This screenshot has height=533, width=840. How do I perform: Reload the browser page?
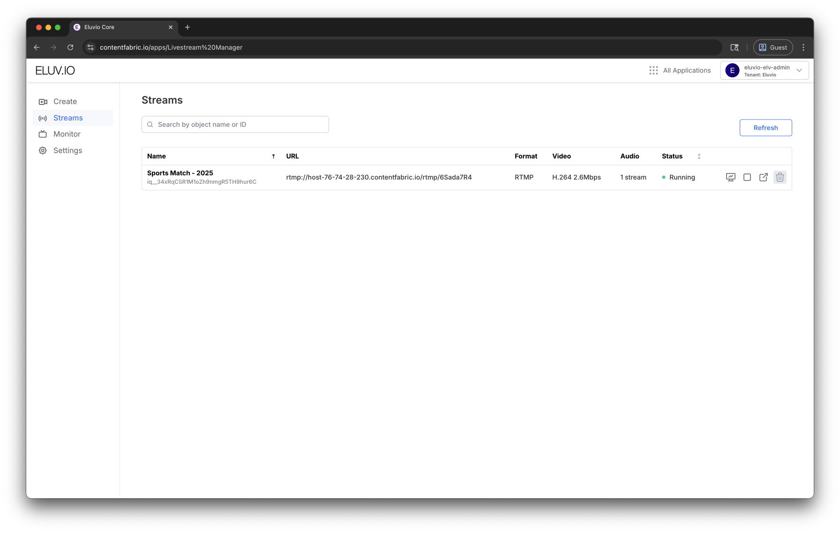(70, 47)
